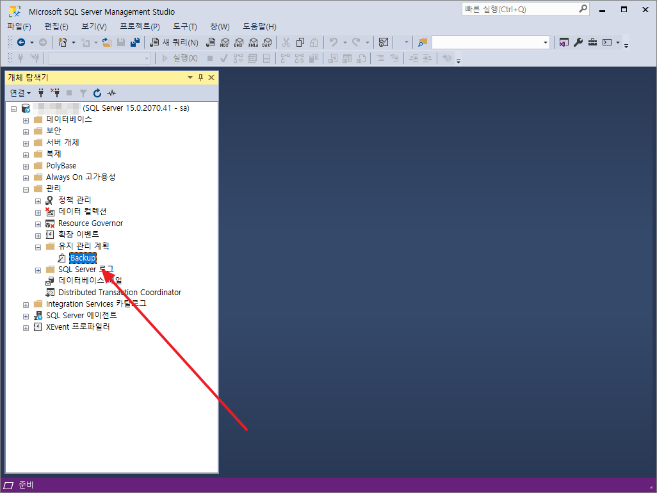Click the 빠른 실행 quick launch search box

pos(526,9)
